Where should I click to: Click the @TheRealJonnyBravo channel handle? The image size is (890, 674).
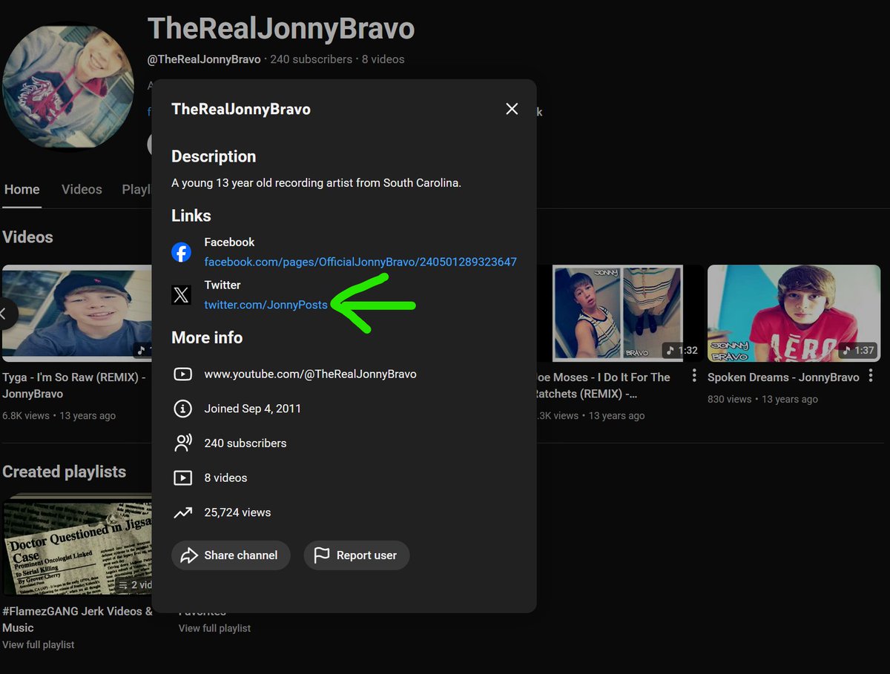[x=204, y=59]
